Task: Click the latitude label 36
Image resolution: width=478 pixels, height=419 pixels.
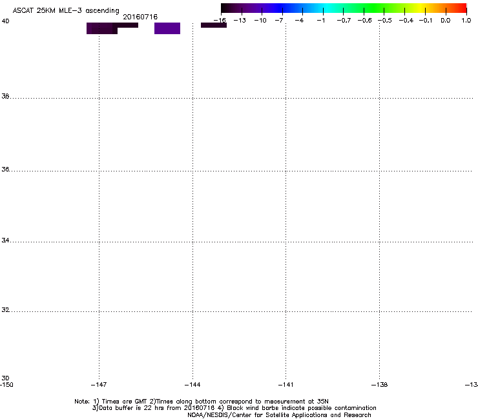Action: click(x=5, y=169)
